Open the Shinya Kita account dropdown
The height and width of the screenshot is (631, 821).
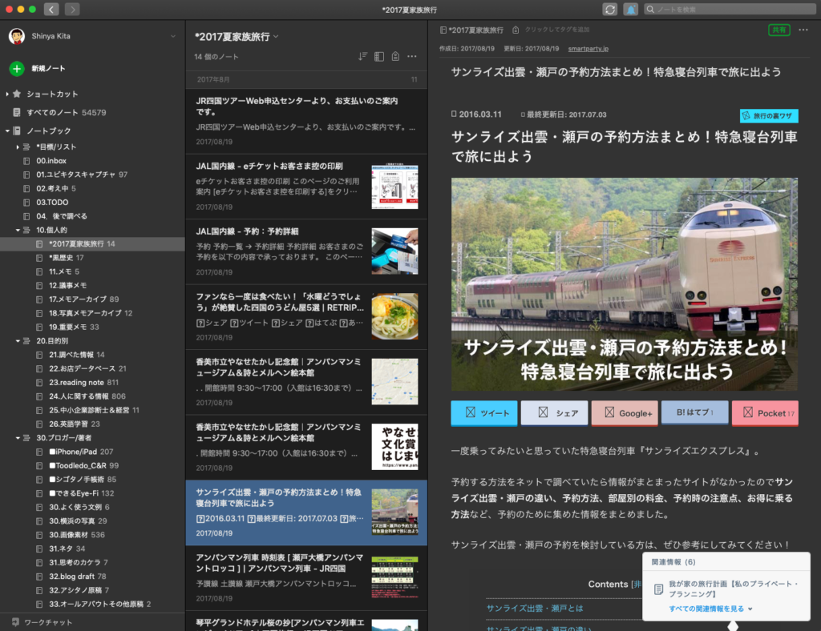coord(172,36)
